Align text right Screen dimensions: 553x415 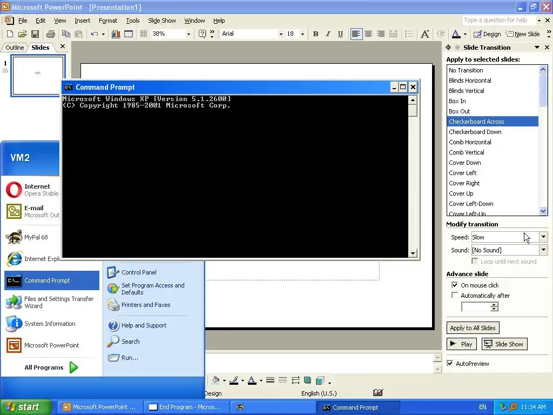pyautogui.click(x=381, y=34)
